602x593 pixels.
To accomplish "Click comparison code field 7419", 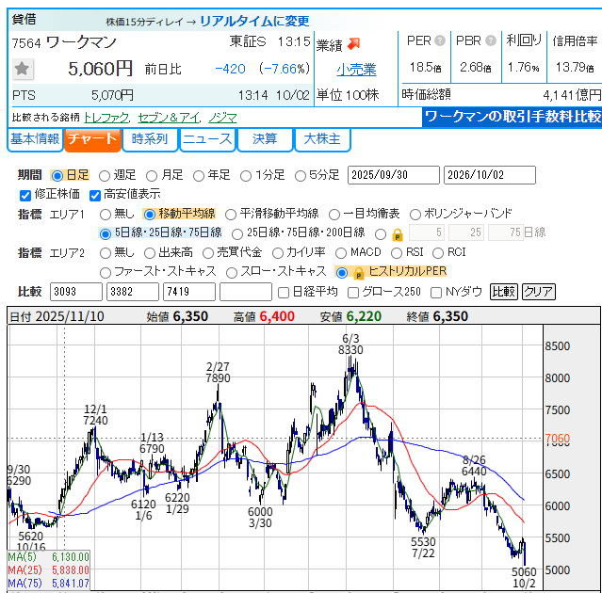I will click(189, 292).
